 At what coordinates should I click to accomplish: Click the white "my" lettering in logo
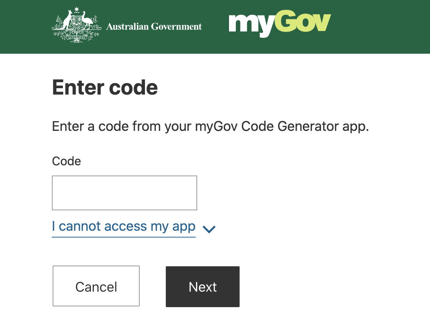coord(251,25)
